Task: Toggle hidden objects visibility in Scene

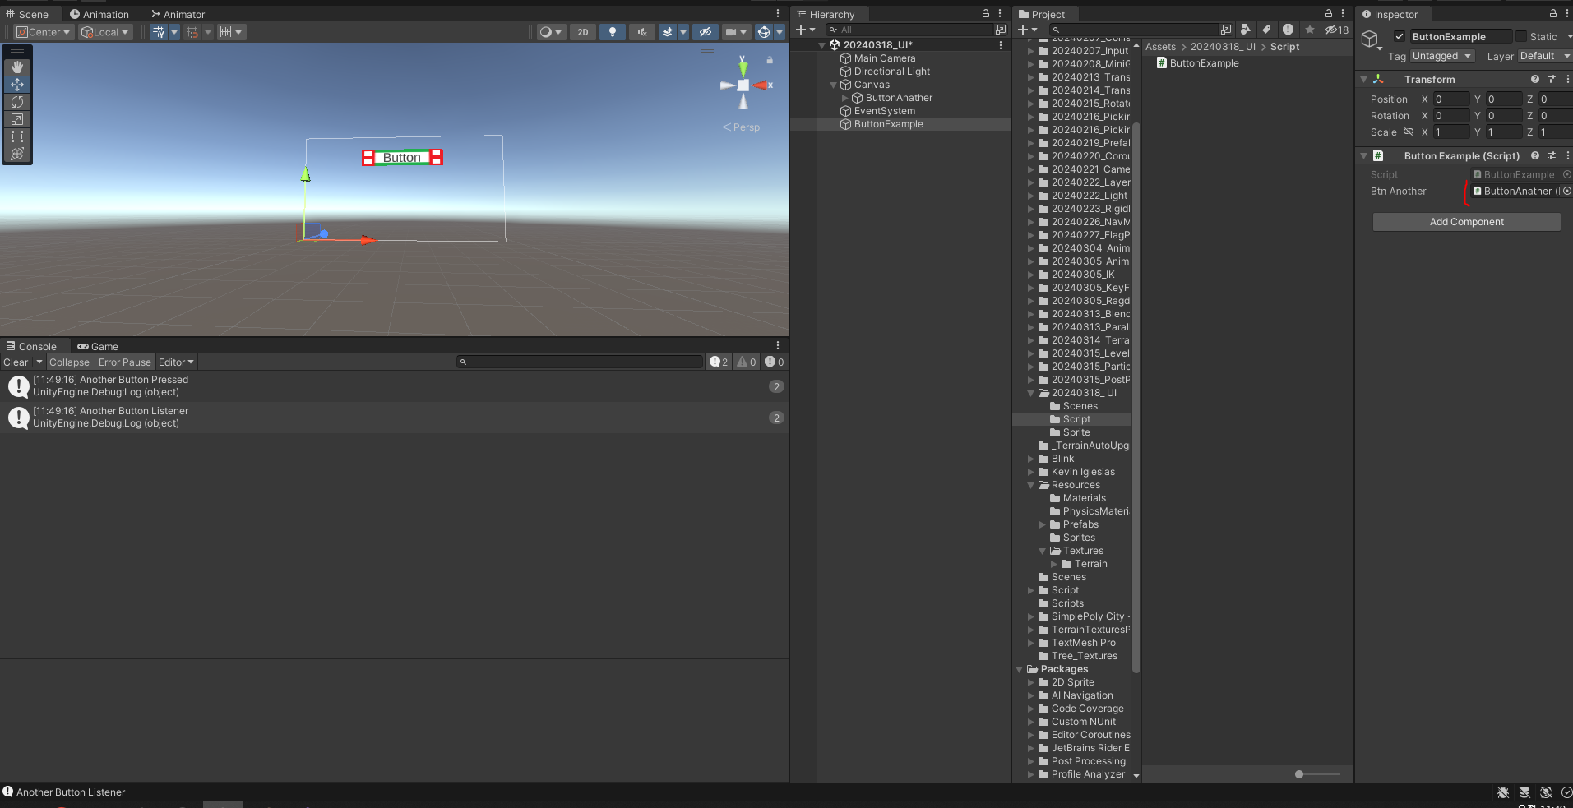Action: coord(705,32)
